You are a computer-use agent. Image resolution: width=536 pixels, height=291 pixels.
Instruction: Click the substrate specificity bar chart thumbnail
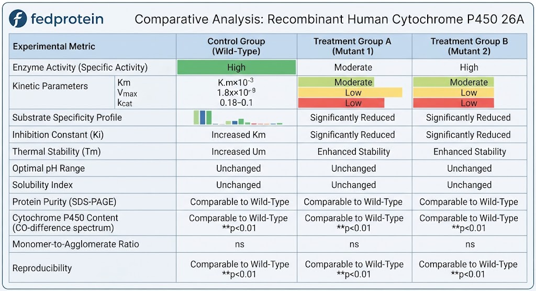(x=238, y=117)
